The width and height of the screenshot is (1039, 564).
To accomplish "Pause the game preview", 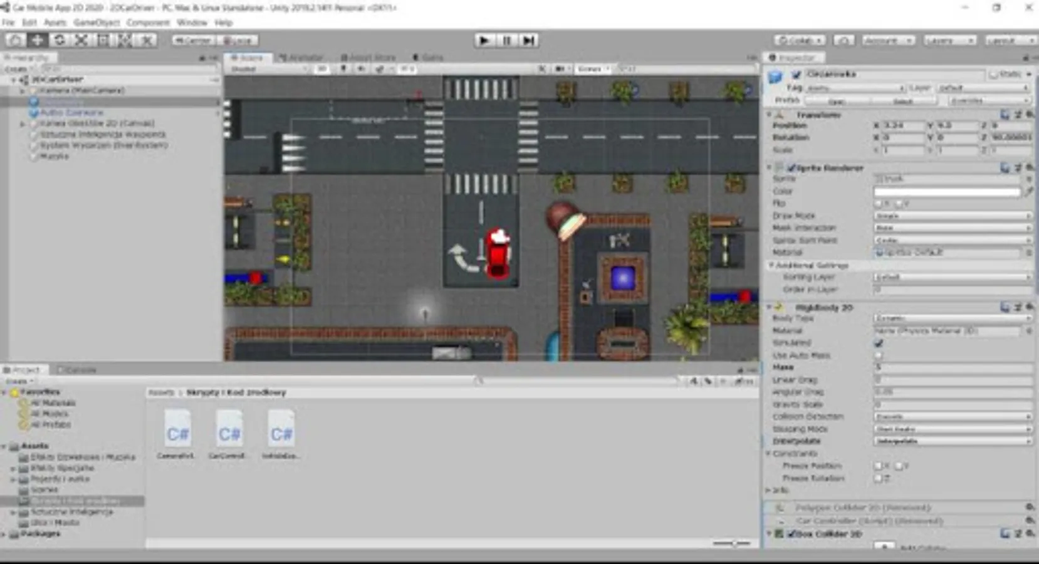I will point(506,40).
